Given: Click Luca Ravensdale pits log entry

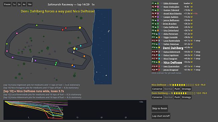Looking at the screenshot, I should 42,94.
